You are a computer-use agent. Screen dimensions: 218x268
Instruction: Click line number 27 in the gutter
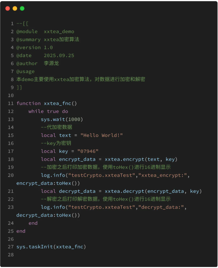(x=11, y=247)
